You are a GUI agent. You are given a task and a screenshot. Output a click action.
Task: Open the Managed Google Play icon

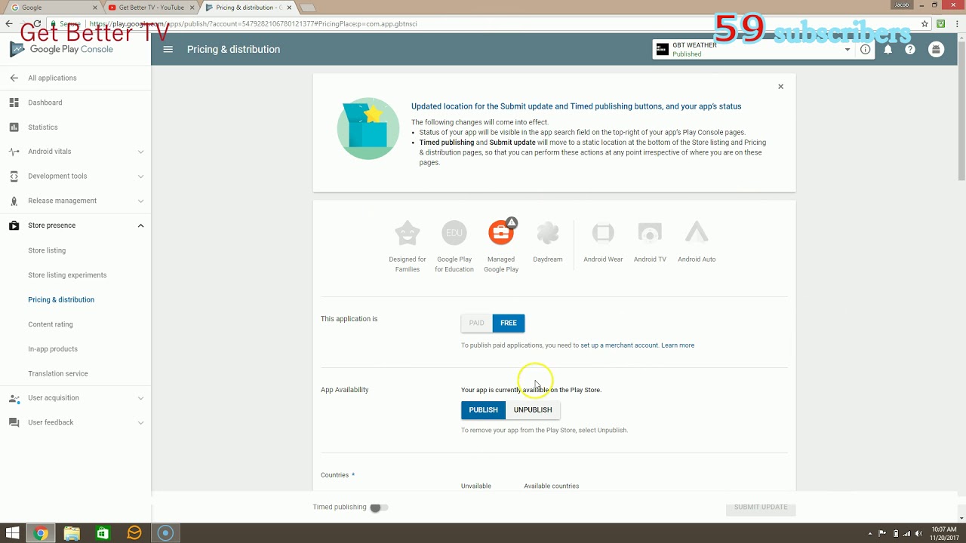pos(501,233)
